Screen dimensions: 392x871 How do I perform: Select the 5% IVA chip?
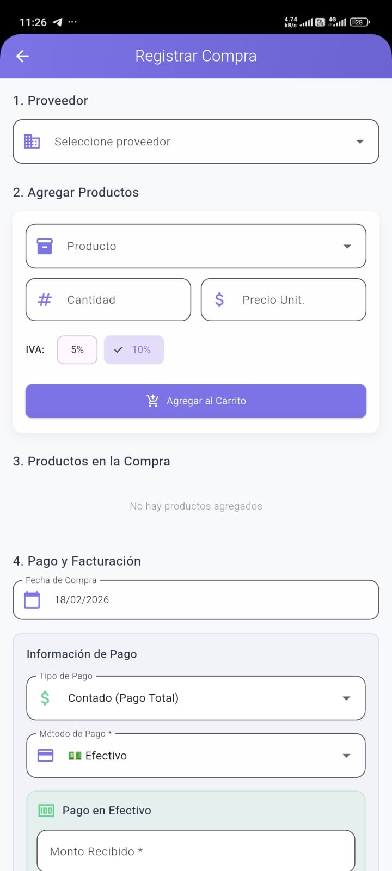(77, 349)
